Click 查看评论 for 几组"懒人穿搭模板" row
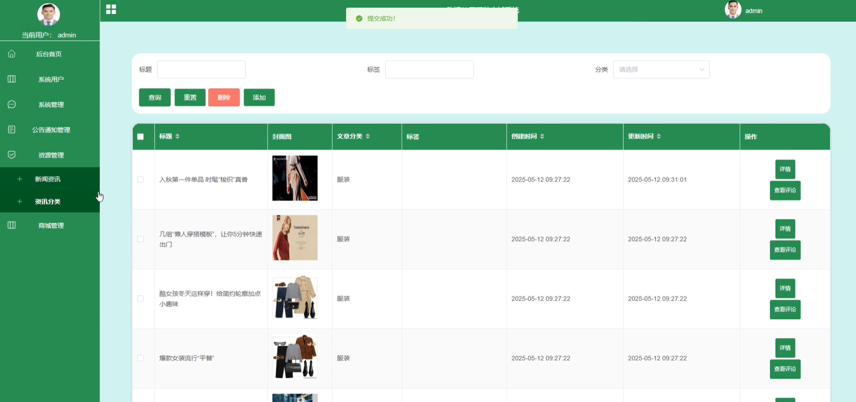856x402 pixels. (x=785, y=250)
